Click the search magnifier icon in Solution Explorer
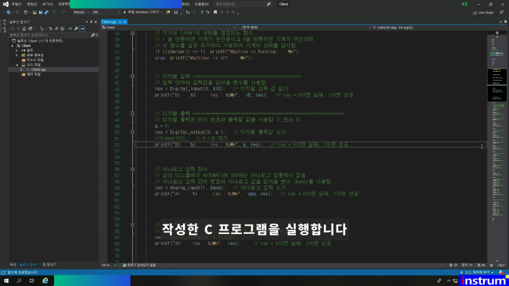Image resolution: width=509 pixels, height=286 pixels. pyautogui.click(x=93, y=35)
